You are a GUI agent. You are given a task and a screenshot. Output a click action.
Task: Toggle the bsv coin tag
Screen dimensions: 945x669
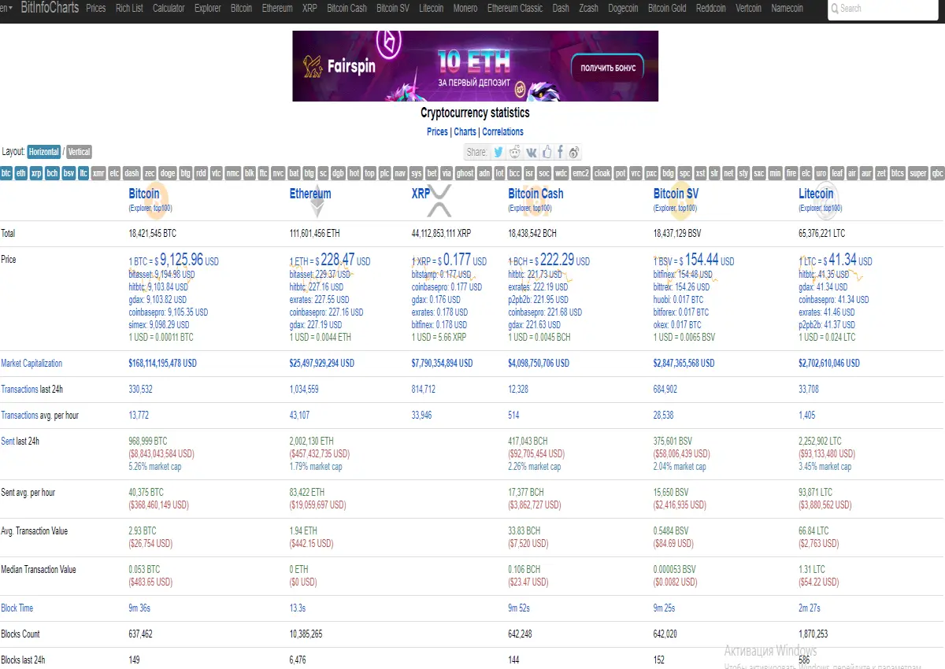point(69,173)
